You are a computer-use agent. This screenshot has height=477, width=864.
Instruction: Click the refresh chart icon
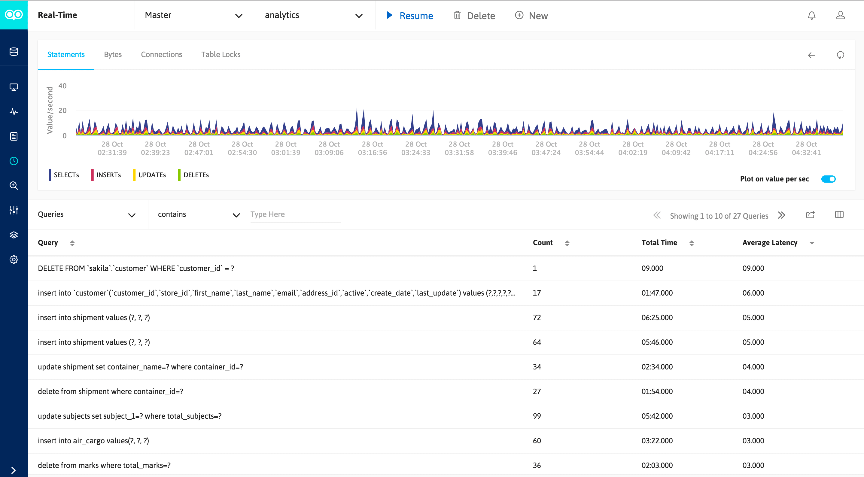pos(840,55)
